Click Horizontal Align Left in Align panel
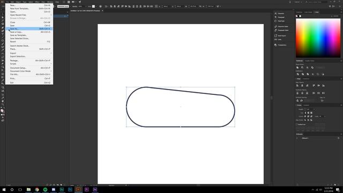Image resolution: width=343 pixels, height=193 pixels. coord(297,86)
